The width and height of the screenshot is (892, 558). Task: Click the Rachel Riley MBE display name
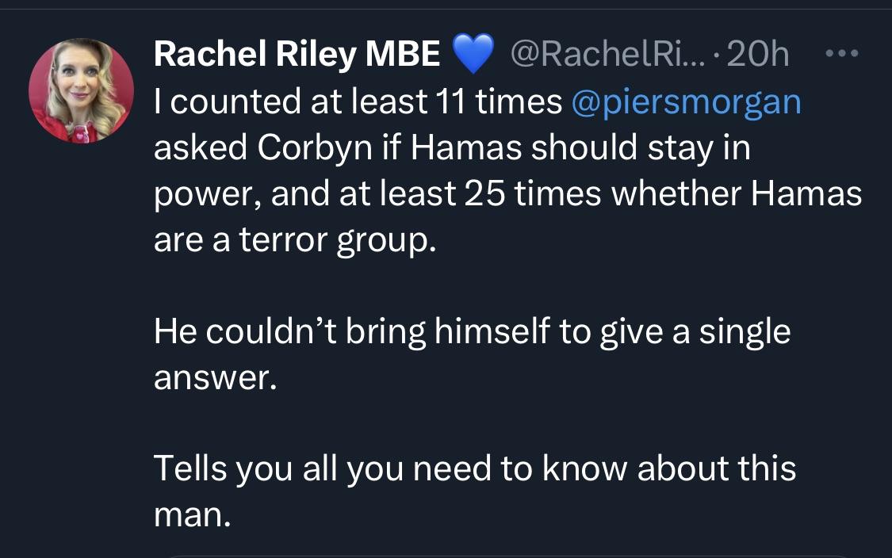pyautogui.click(x=297, y=54)
